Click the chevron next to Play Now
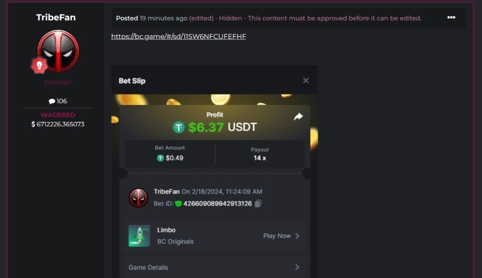The image size is (482, 278). point(297,236)
